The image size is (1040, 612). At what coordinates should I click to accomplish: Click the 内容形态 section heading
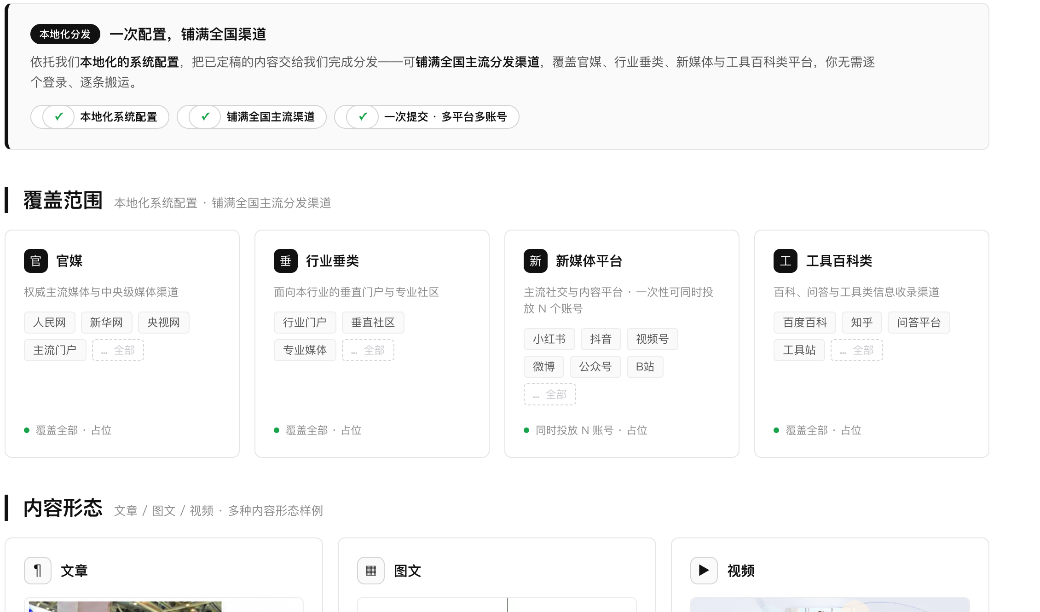tap(63, 508)
